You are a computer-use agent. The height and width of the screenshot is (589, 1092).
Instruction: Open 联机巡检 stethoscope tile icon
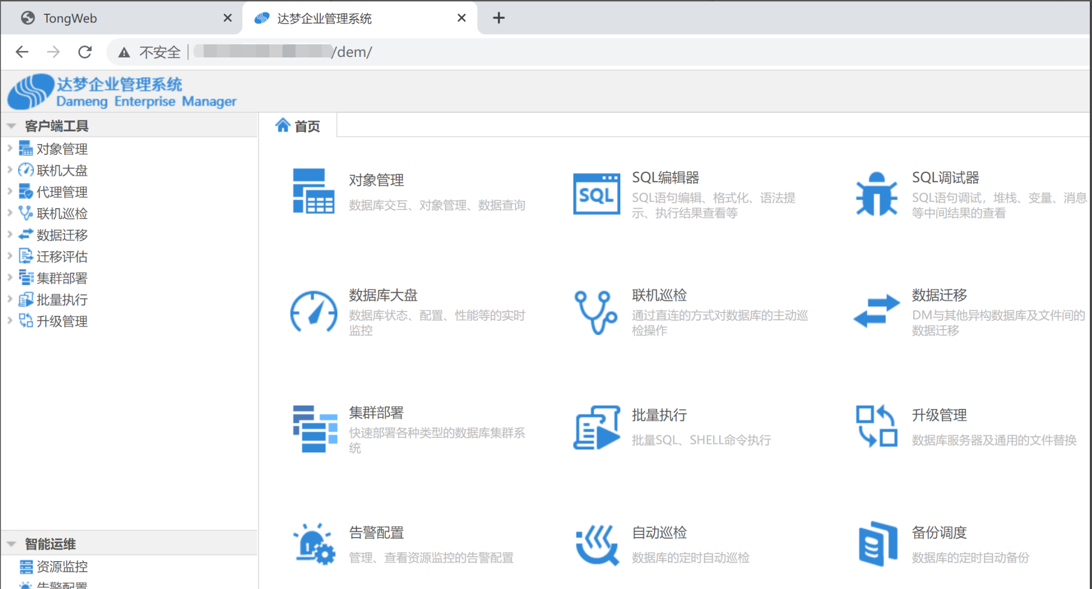[x=596, y=312]
